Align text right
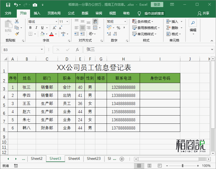 [89, 28]
